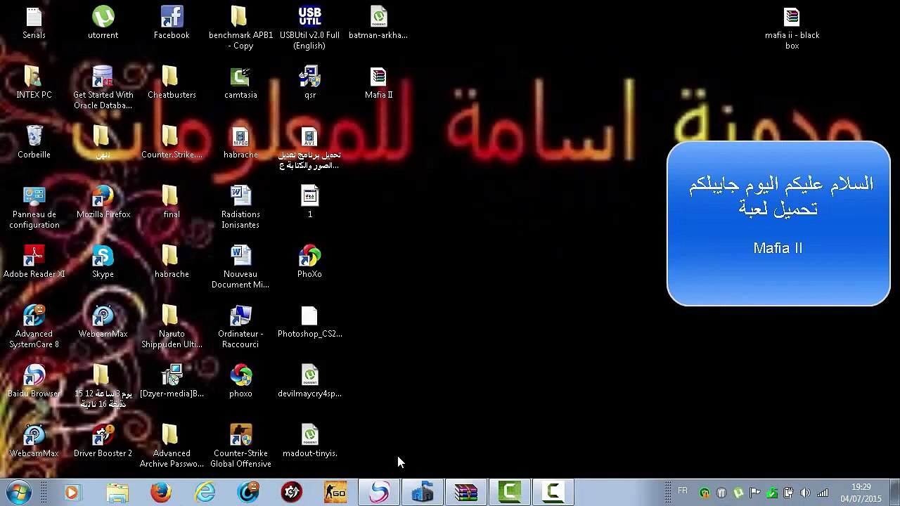Open Nouveau Document Microsoft Word file
Viewport: 900px width, 506px height.
240,267
